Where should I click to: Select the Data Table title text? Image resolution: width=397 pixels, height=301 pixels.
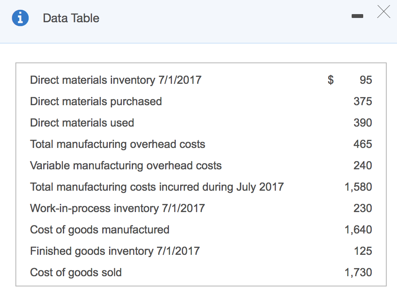(x=71, y=18)
